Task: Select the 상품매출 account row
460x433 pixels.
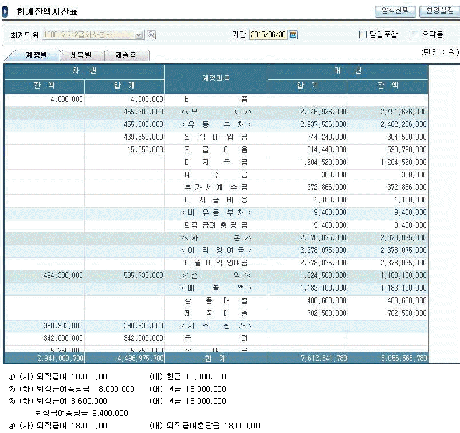Action: click(216, 300)
